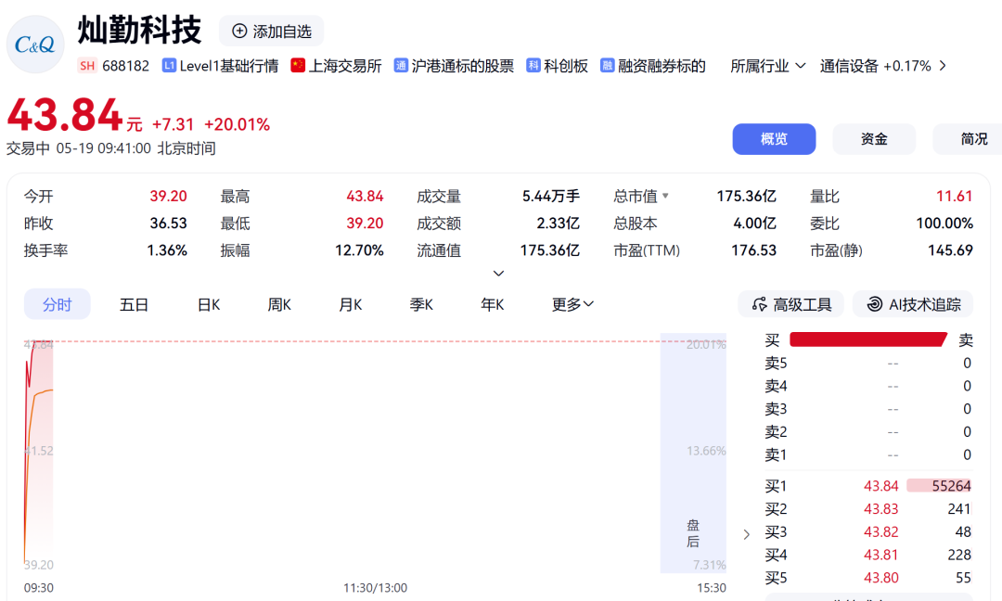Add stock via 添加自选 button
Viewport: 1002px width, 601px height.
[x=272, y=32]
